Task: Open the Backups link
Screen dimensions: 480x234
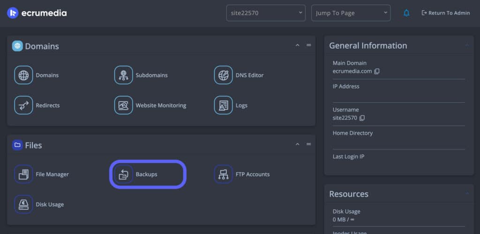Action: (x=146, y=174)
